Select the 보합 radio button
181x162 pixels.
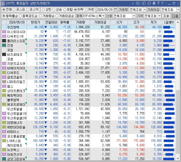pos(65,10)
